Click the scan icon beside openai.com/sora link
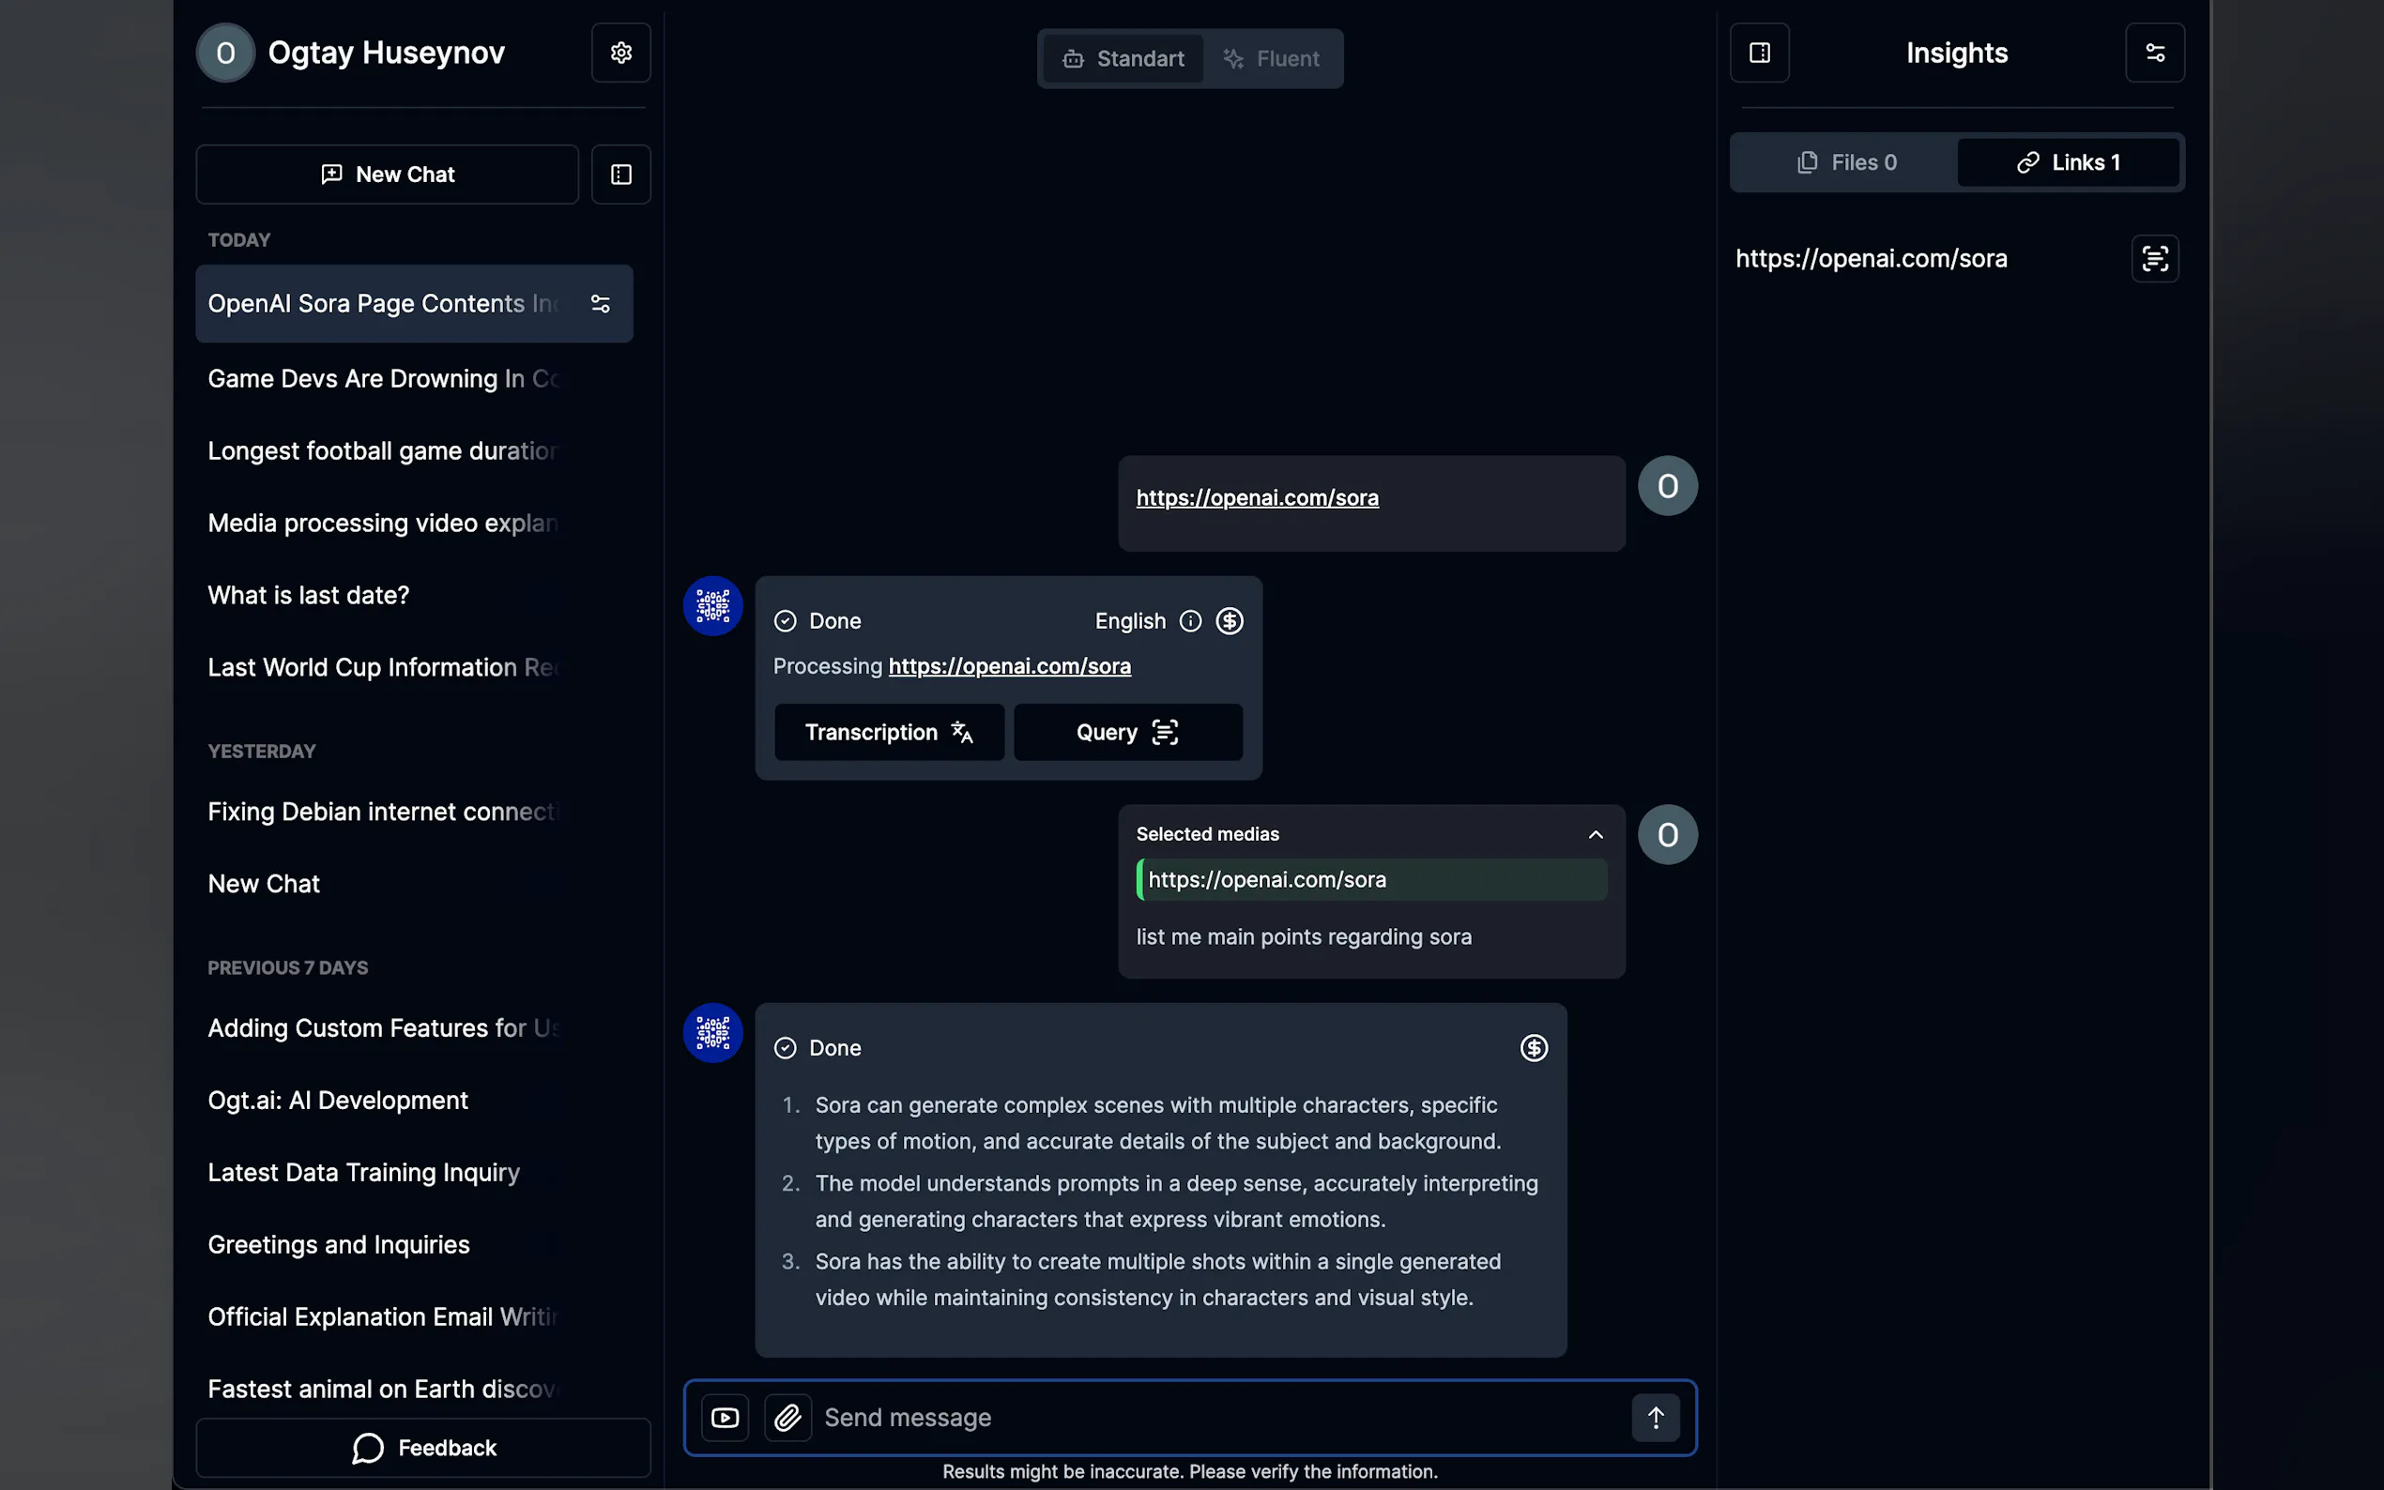 pos(2154,259)
